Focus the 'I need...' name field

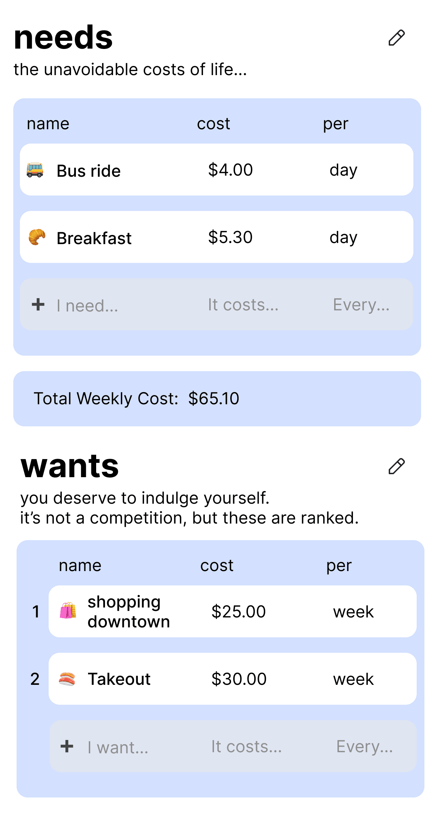(x=87, y=306)
